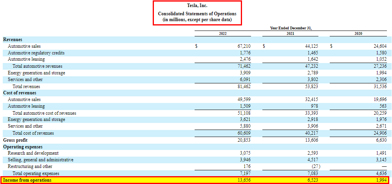Select gross profit 2020 value 6,630
392x184 pixels.
tap(381, 140)
